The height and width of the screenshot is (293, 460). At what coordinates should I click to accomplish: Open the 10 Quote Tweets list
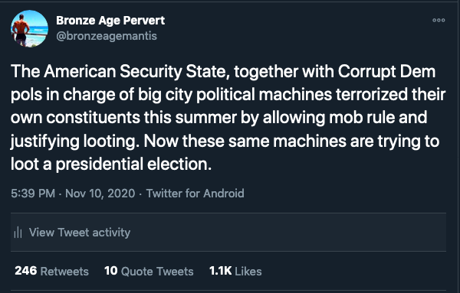tap(149, 271)
